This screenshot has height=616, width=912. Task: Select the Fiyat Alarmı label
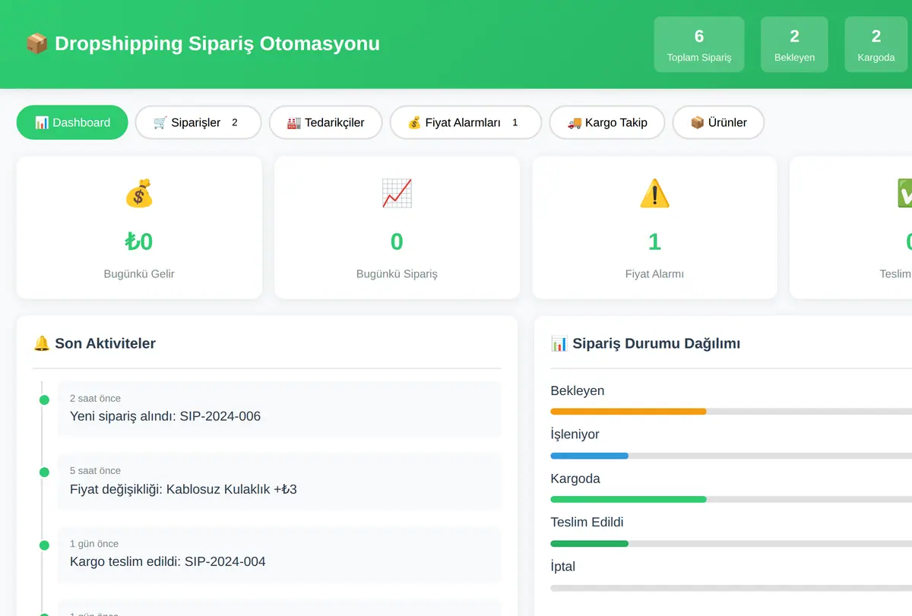(x=654, y=273)
